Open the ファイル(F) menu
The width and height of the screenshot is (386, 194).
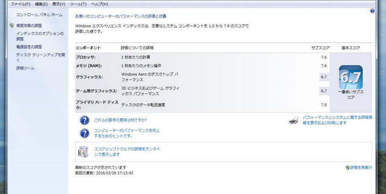(x=20, y=4)
